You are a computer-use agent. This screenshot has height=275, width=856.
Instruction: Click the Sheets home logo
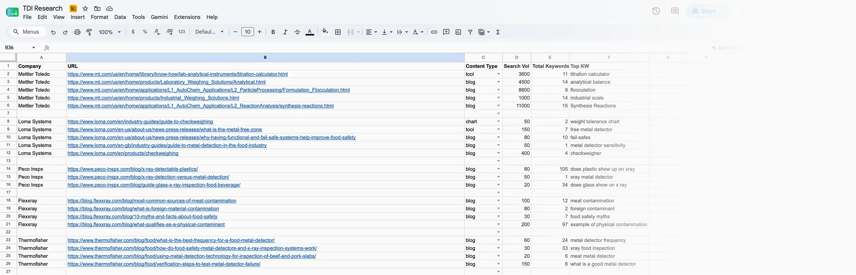point(12,12)
